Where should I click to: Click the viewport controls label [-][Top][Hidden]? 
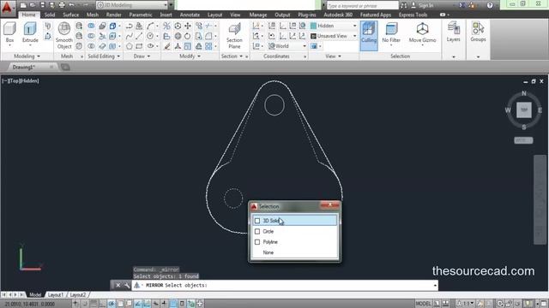click(x=21, y=80)
